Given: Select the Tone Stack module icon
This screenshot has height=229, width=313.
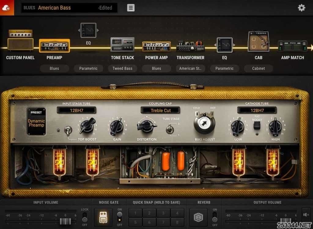Looking at the screenshot, I should [122, 45].
